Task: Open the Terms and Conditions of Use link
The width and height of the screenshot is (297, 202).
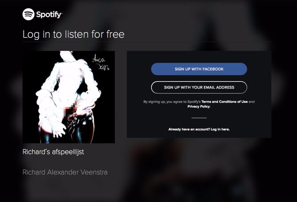Action: point(224,102)
